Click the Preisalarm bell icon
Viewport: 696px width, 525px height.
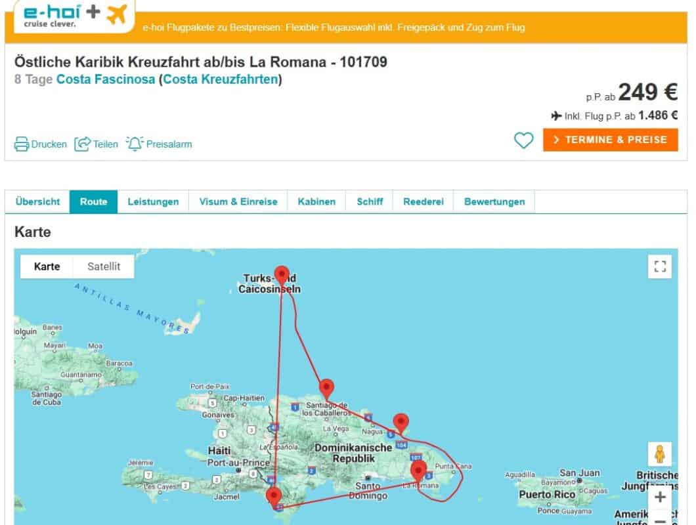(x=135, y=144)
